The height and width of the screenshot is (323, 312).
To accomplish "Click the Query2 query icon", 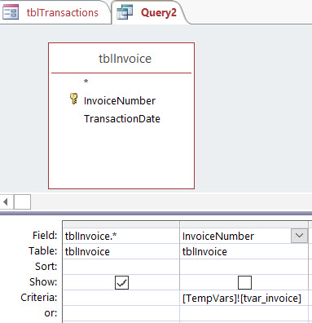I will 125,12.
